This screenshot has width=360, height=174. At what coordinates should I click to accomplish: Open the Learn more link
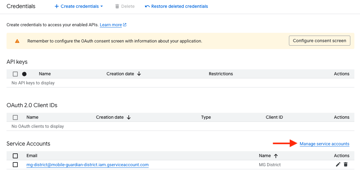(x=111, y=25)
